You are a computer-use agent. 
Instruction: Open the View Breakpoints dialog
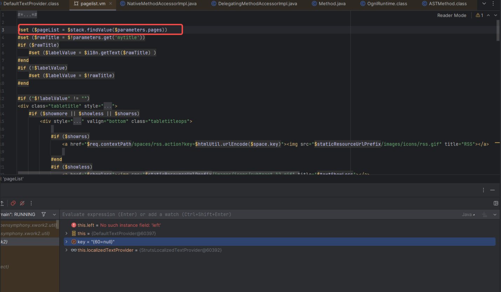[x=13, y=203]
